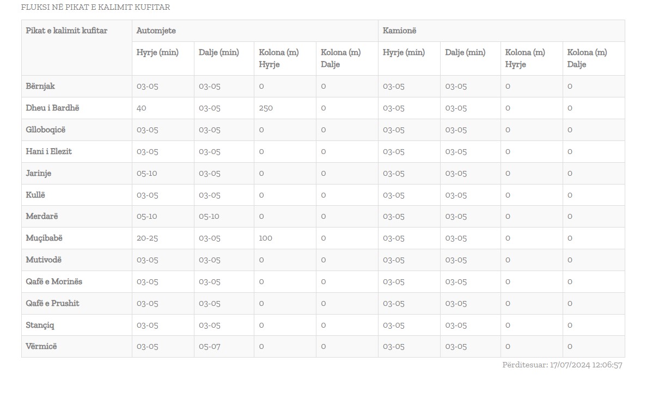The height and width of the screenshot is (393, 665).
Task: Select the Vërmicë 05-07 exit time cell
Action: click(209, 346)
